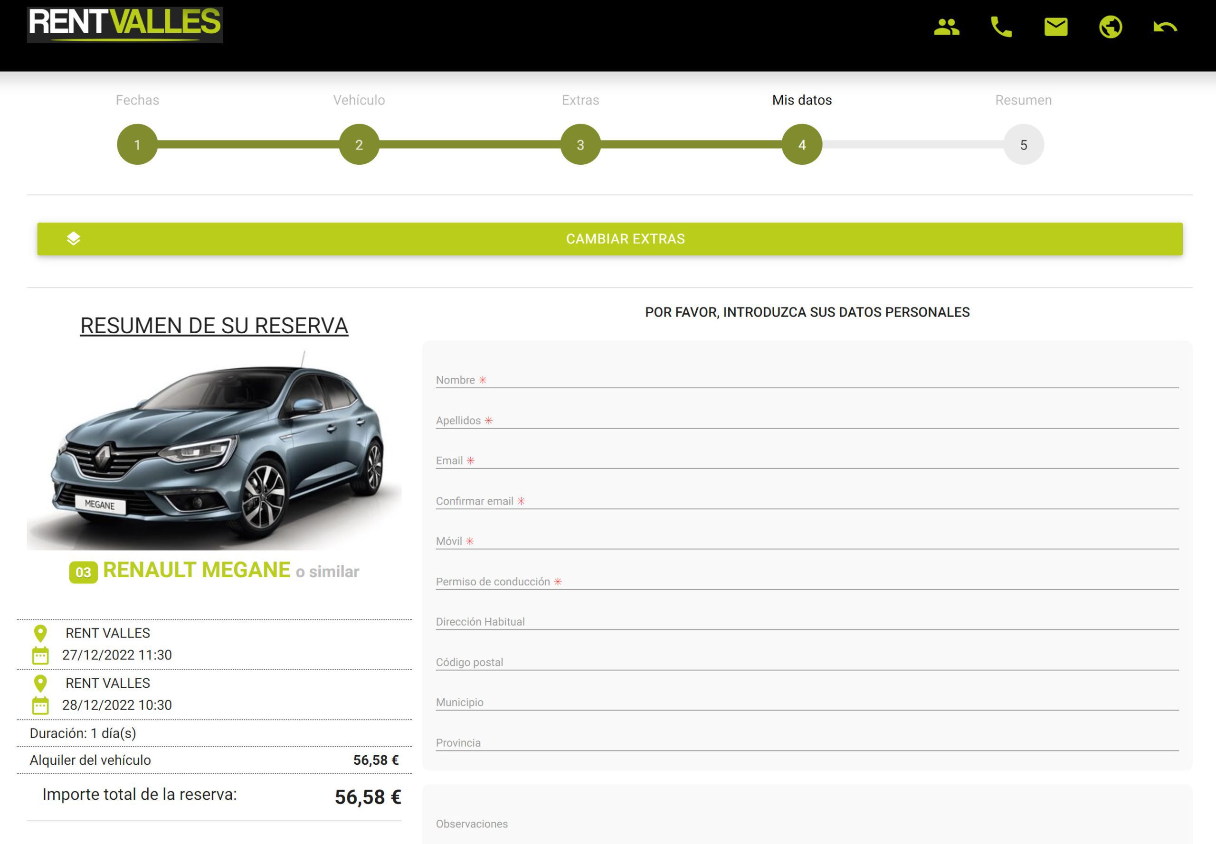The width and height of the screenshot is (1216, 844).
Task: Go to step 2 Vehículo circle
Action: tap(359, 144)
